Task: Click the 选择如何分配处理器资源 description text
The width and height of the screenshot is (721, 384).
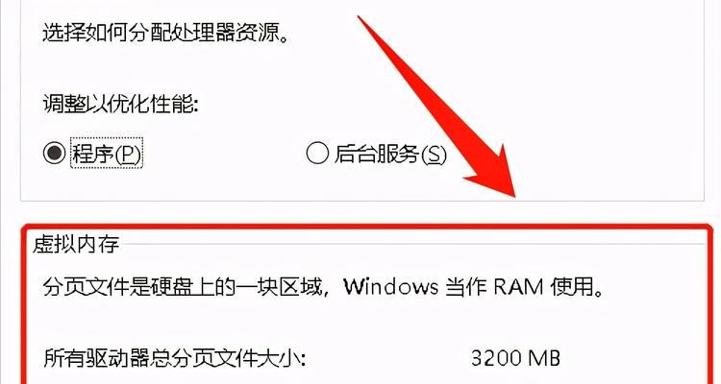Action: (x=165, y=33)
